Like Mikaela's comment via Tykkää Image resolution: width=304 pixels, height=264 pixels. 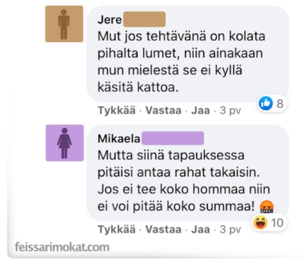point(116,229)
